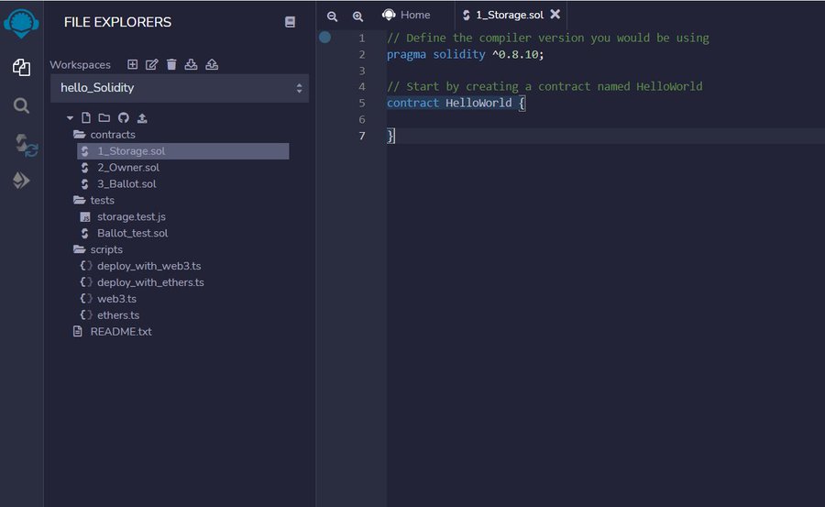
Task: Open storage.test.js file
Action: click(x=131, y=217)
